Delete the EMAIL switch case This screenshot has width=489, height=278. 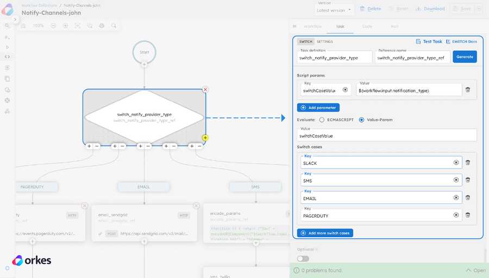point(467,197)
